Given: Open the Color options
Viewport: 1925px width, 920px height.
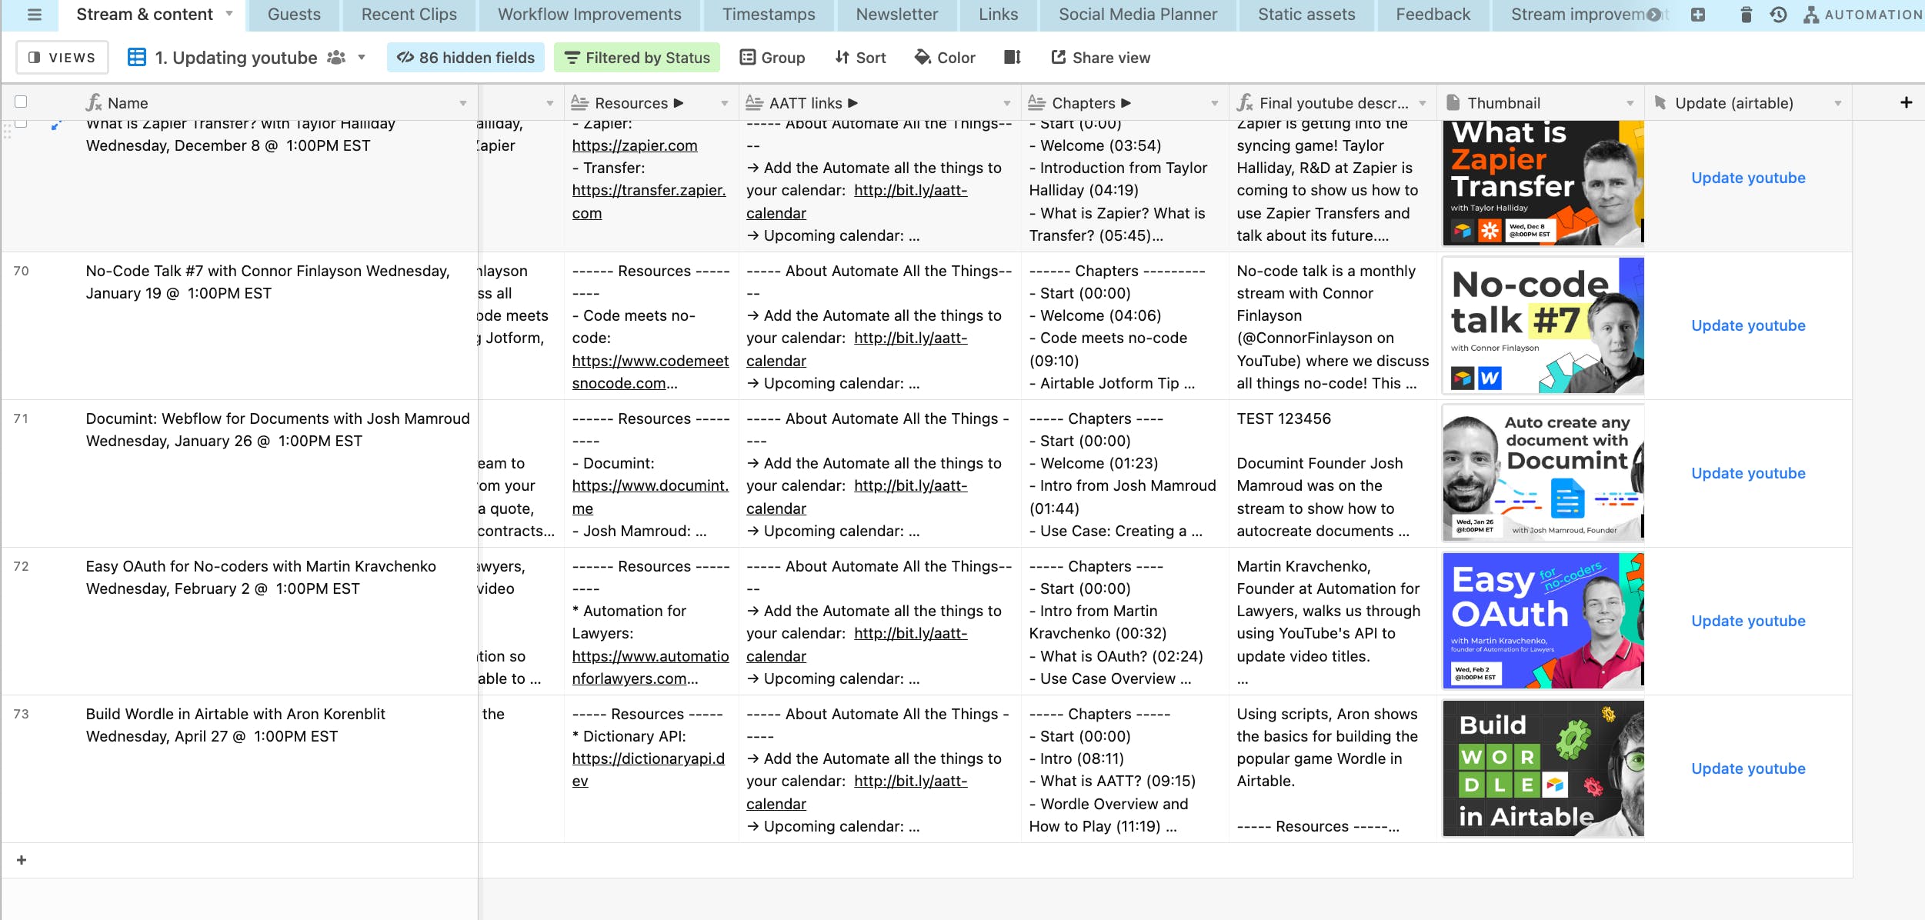Looking at the screenshot, I should 945,58.
